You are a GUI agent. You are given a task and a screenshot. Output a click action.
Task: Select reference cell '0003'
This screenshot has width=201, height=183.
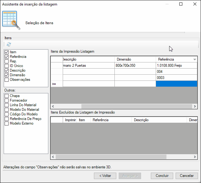pos(177,78)
